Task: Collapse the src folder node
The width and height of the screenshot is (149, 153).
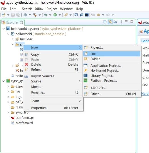Action: pos(12,44)
